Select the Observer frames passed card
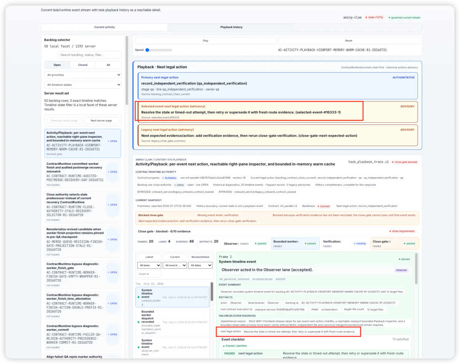Viewport: 460px width, 364px height. 245,243
